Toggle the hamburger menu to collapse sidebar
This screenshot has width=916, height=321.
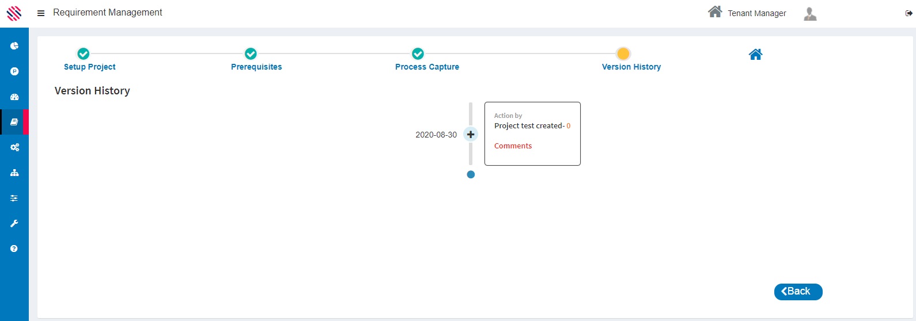click(41, 13)
